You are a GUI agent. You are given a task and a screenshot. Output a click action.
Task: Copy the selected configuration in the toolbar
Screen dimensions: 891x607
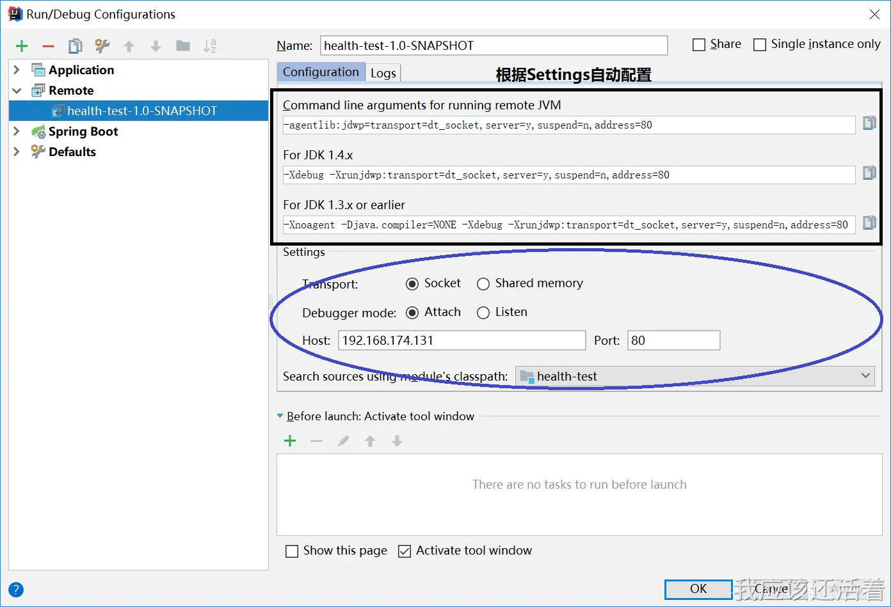(x=76, y=46)
